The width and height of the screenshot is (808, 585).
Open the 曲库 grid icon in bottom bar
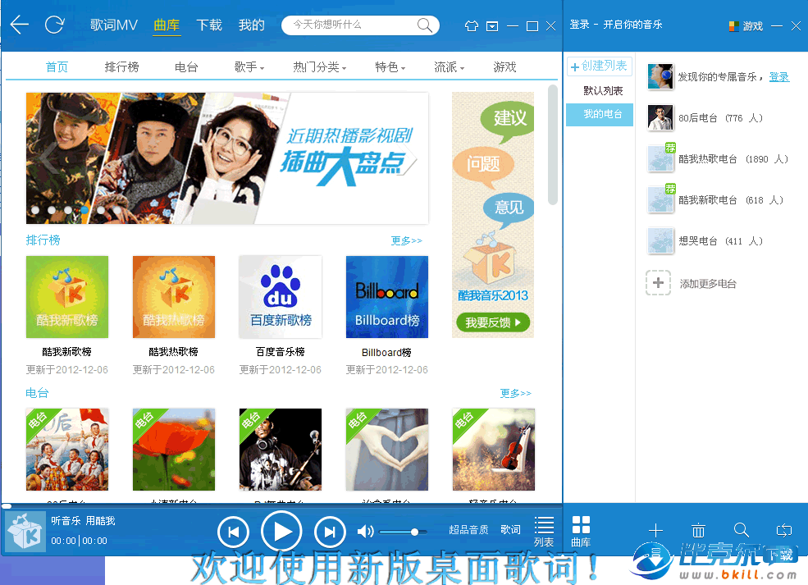click(x=581, y=532)
